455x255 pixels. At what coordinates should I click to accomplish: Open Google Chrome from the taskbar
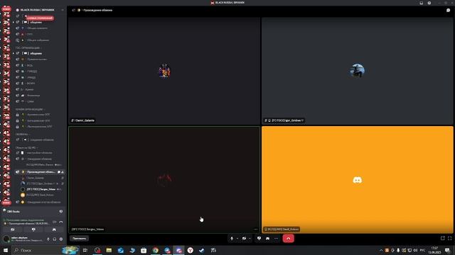pos(155,250)
